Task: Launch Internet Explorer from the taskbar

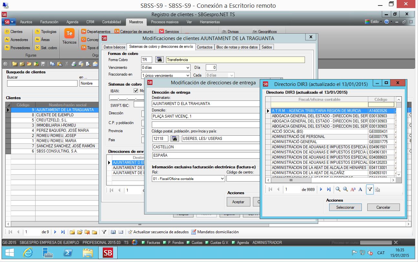Action: tap(28, 253)
